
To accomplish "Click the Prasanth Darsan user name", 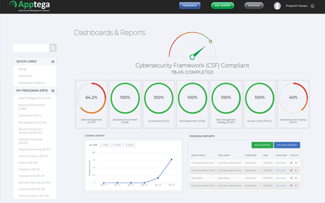I will point(297,6).
